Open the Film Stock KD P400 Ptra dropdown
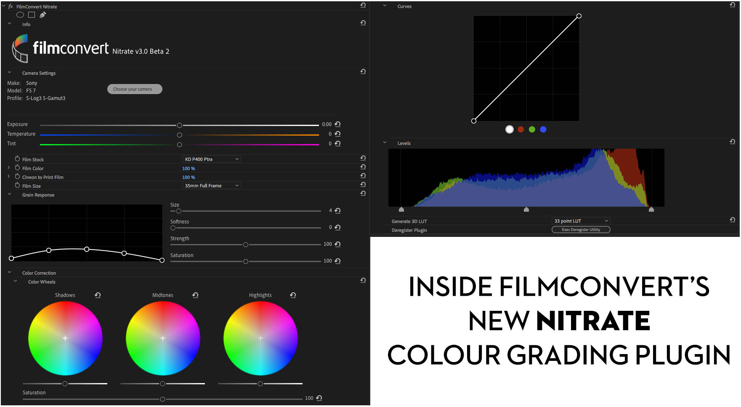The height and width of the screenshot is (407, 741). click(211, 159)
